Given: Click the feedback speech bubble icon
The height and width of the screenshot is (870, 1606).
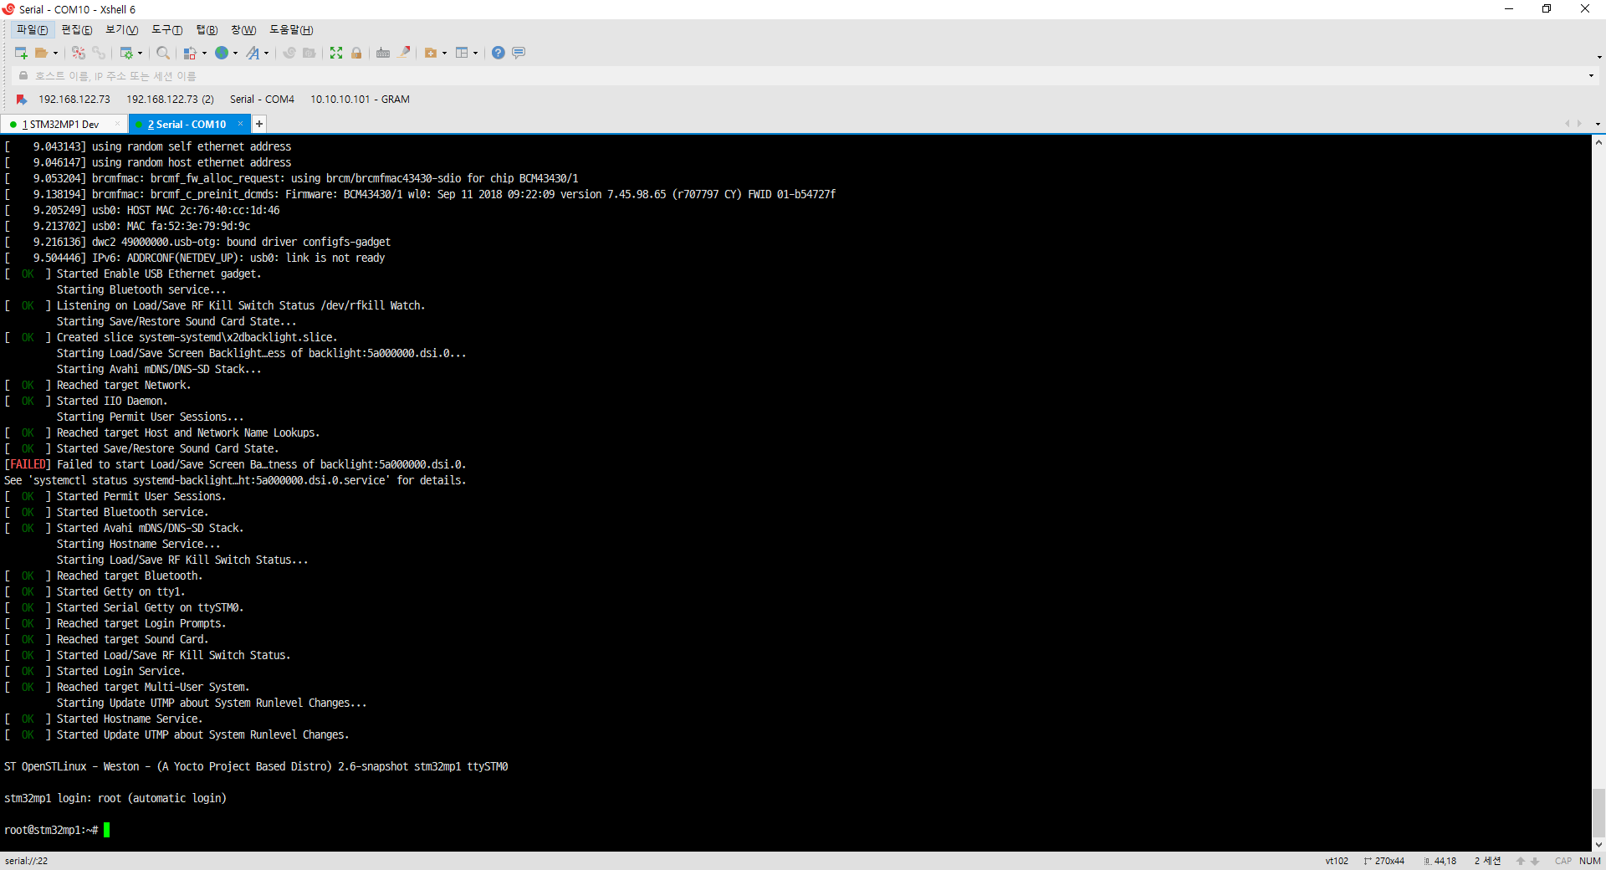Looking at the screenshot, I should coord(519,53).
